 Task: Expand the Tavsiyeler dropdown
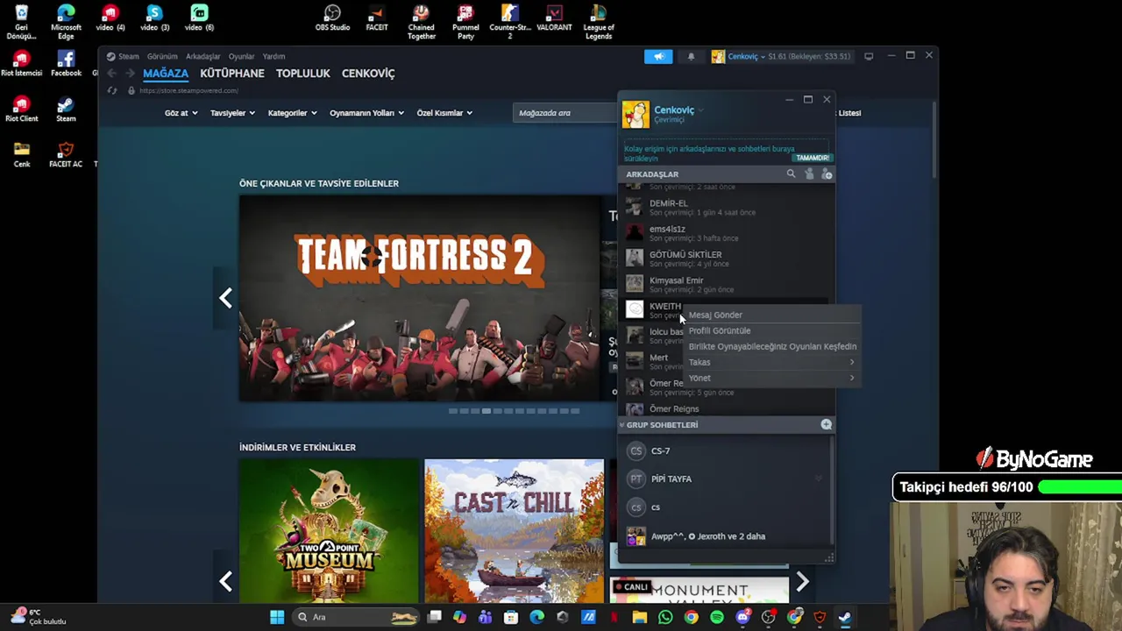(232, 113)
